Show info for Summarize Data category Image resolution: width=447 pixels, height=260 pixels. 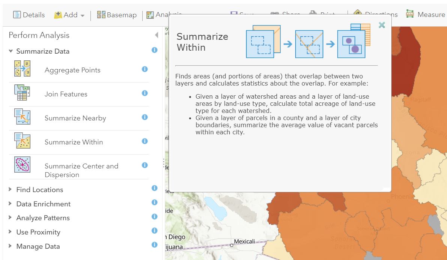[154, 50]
